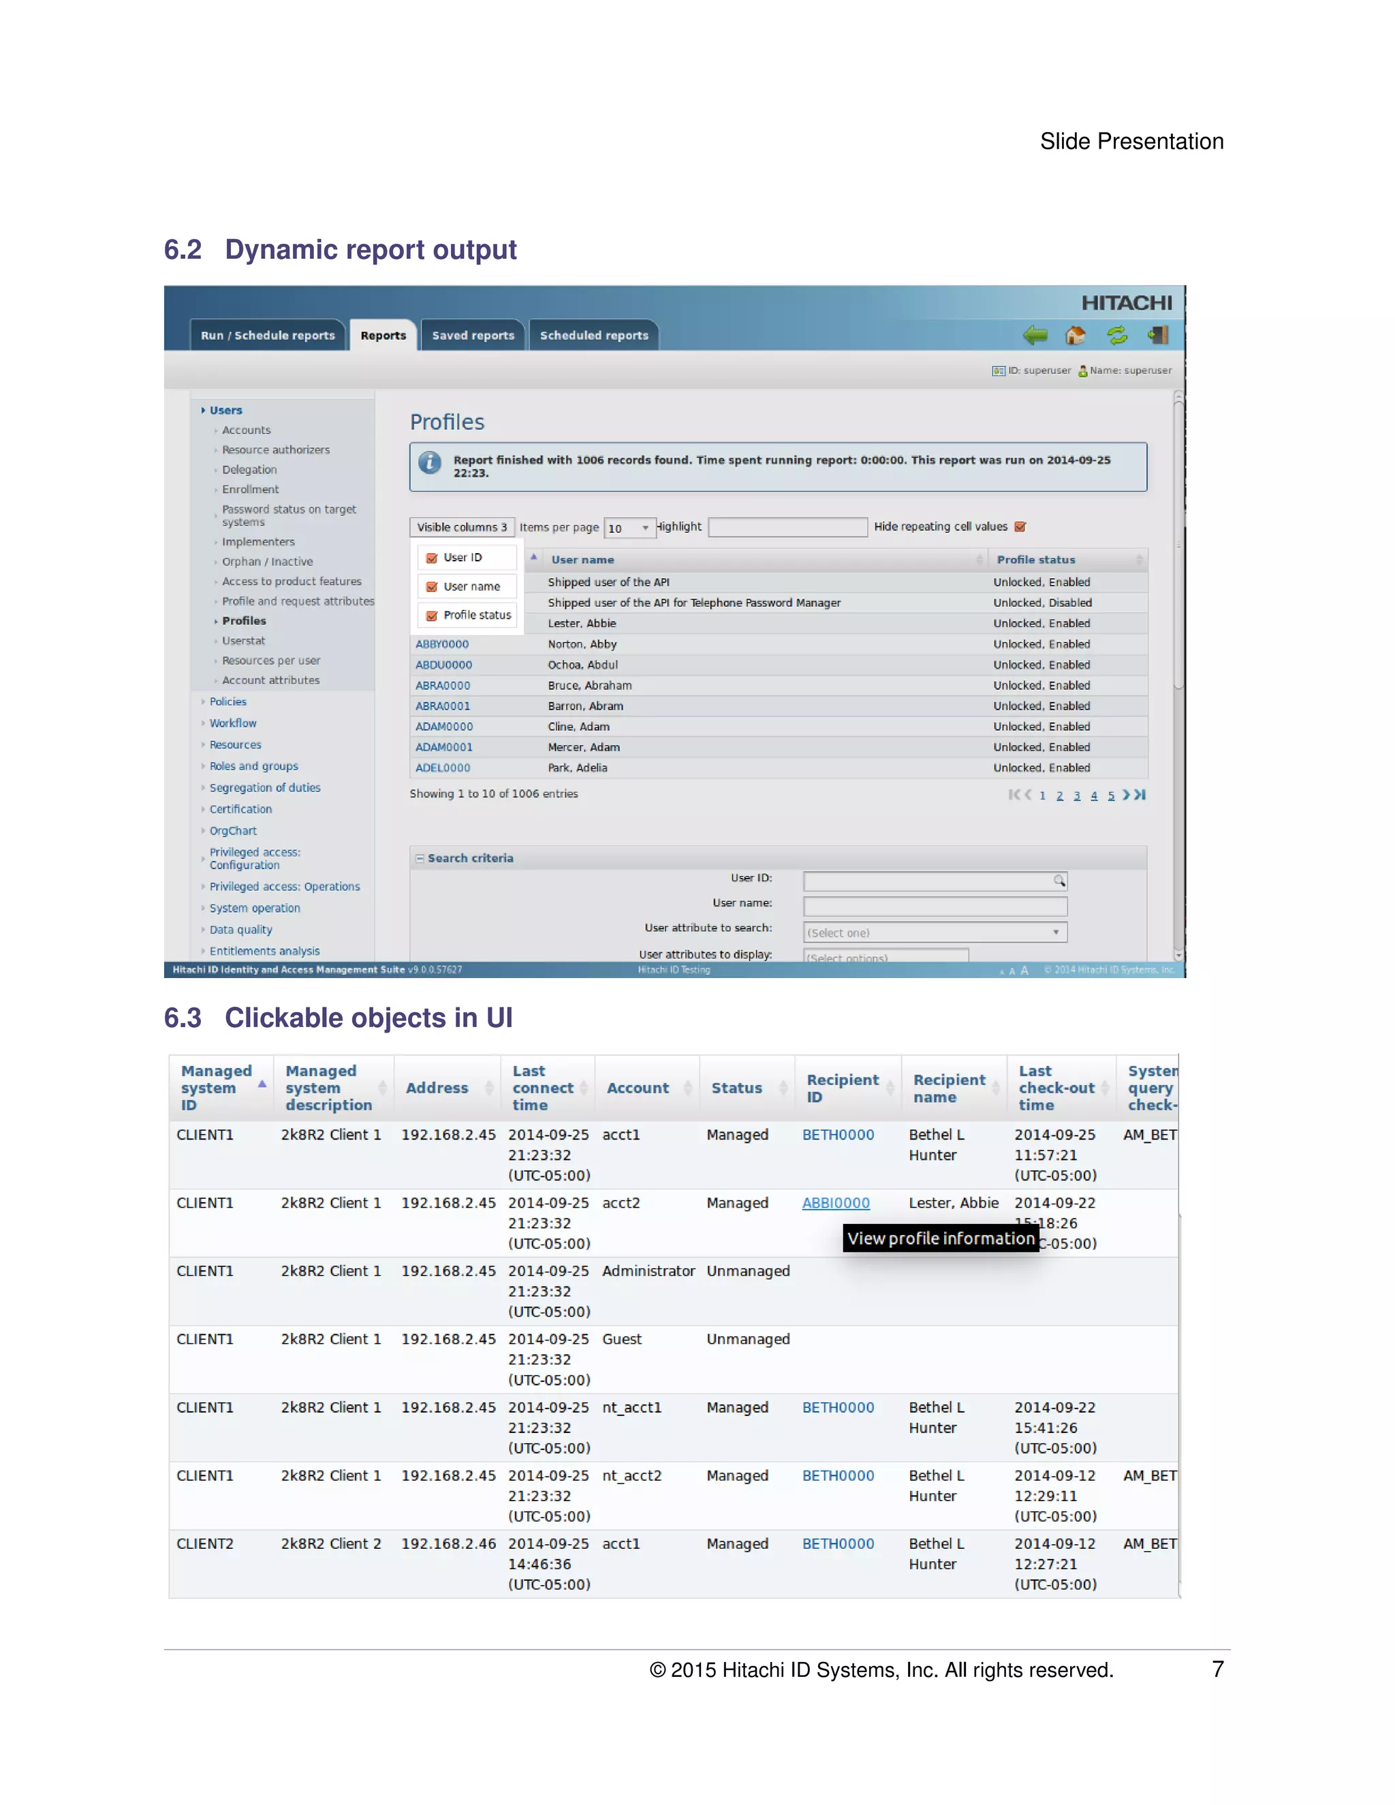Viewport: 1395px width, 1805px height.
Task: Click 'CLIENT2' managed system ID cell
Action: click(205, 1544)
